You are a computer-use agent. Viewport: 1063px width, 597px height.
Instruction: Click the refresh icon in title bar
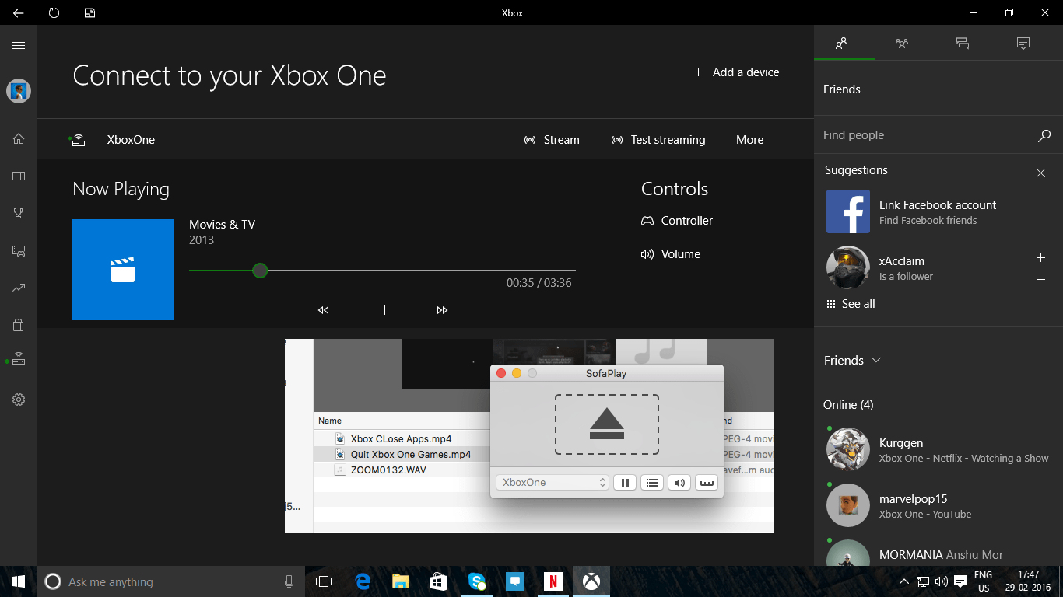click(x=54, y=12)
